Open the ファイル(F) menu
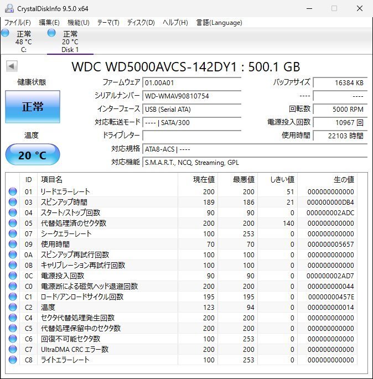The image size is (373, 379). [18, 23]
